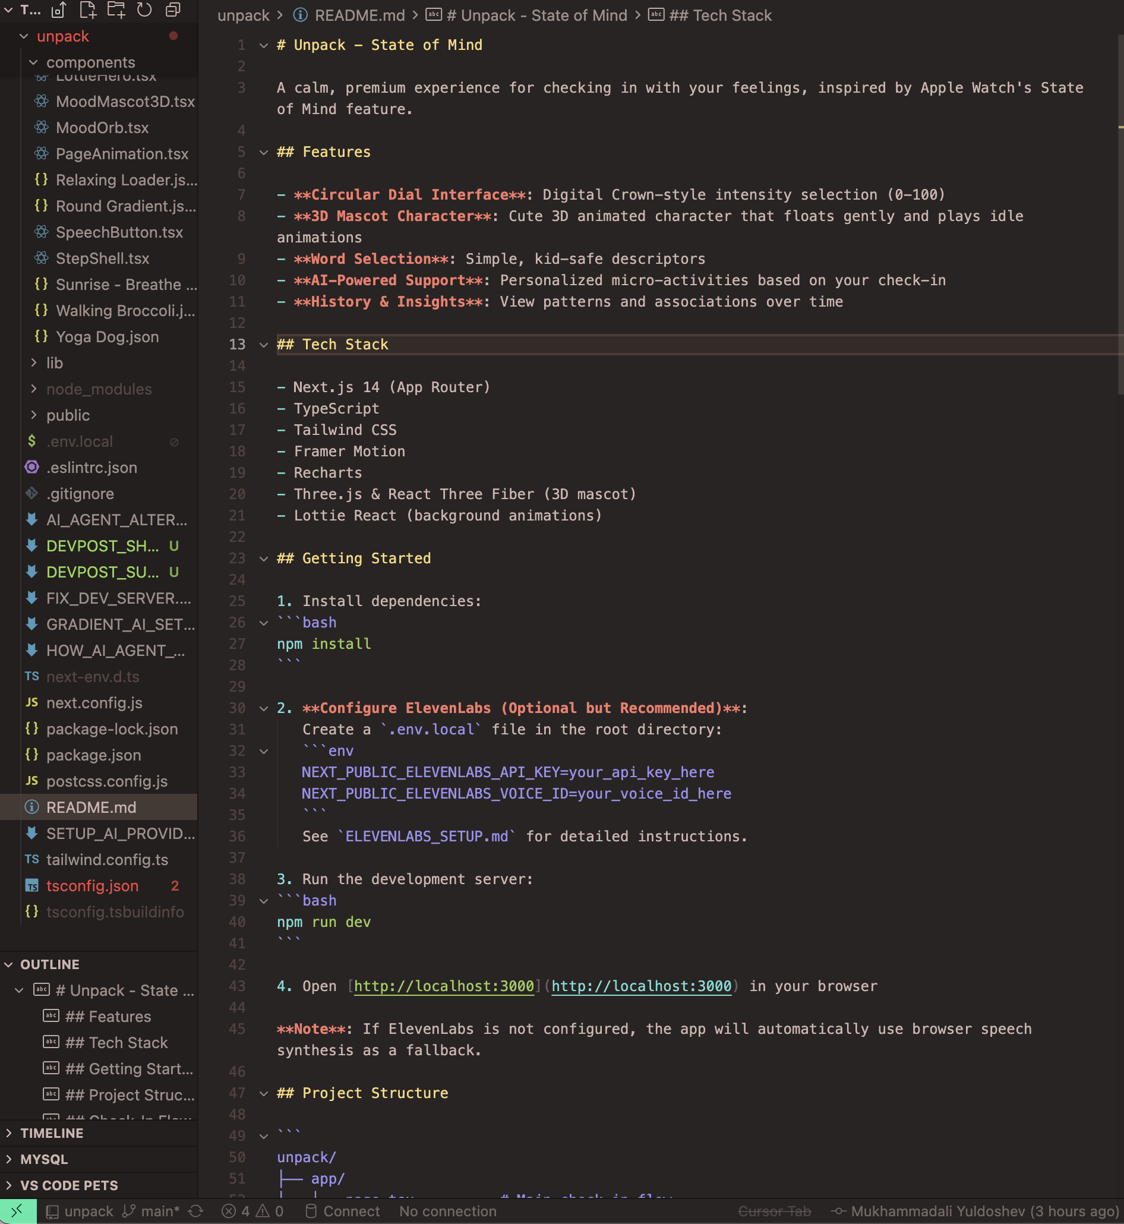Fold the '## Getting Started' section at line 23
Viewport: 1124px width, 1224px height.
pos(263,559)
